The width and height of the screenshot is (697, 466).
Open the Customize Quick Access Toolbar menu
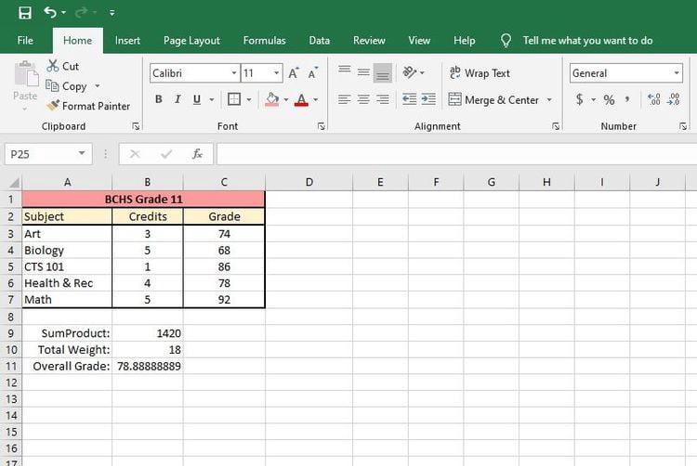(x=112, y=13)
